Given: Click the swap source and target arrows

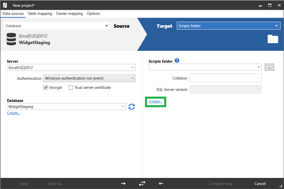Looking at the screenshot, I should [x=142, y=183].
